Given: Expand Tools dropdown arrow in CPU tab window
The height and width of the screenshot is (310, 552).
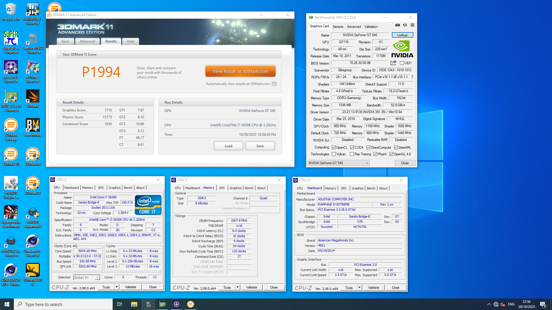Looking at the screenshot, I should click(x=116, y=287).
